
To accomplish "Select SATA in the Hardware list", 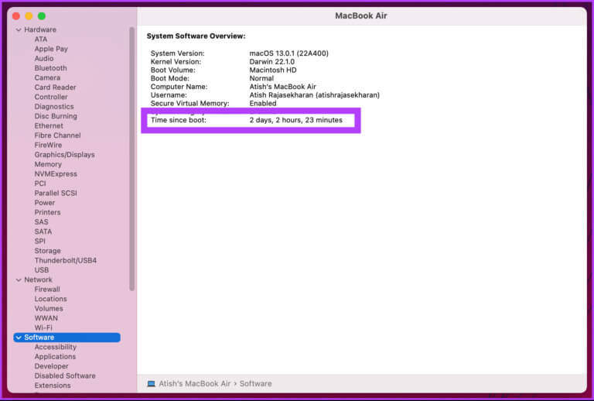I will 43,231.
